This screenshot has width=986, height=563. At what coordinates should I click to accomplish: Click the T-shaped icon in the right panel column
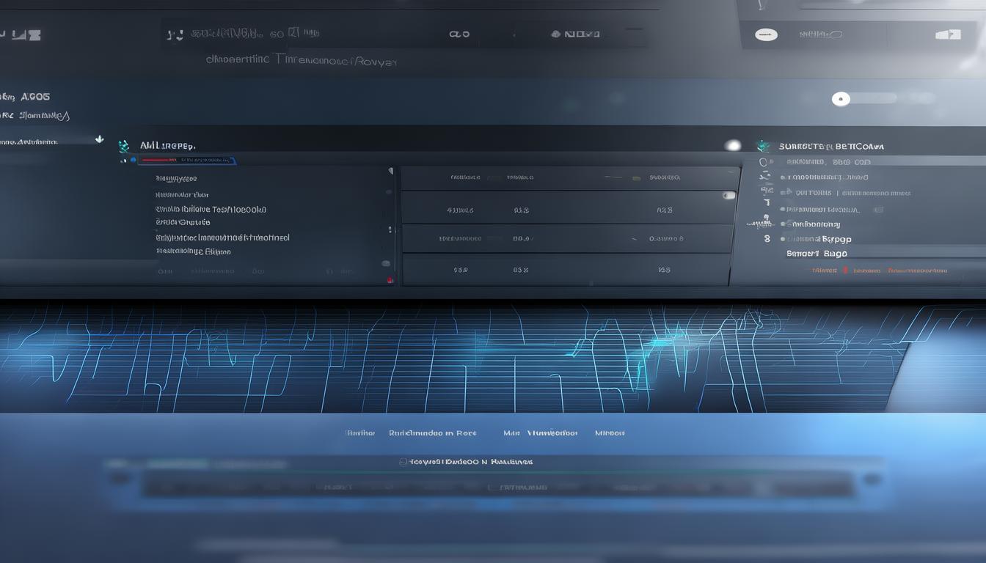coord(767,202)
